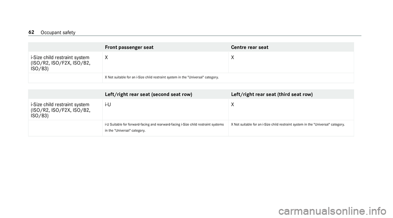393x218 pixels.
Task: Click the Front passenger seat column header
Action: click(129, 47)
